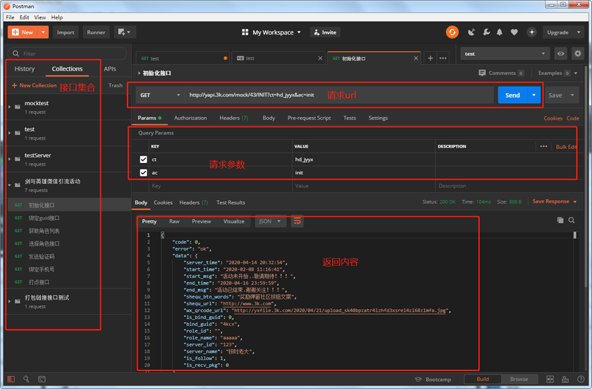
Task: Click environment quick look eye icon
Action: 561,54
